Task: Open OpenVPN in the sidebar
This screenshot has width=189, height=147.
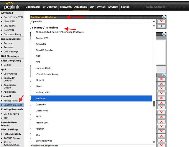Action: click(9, 30)
